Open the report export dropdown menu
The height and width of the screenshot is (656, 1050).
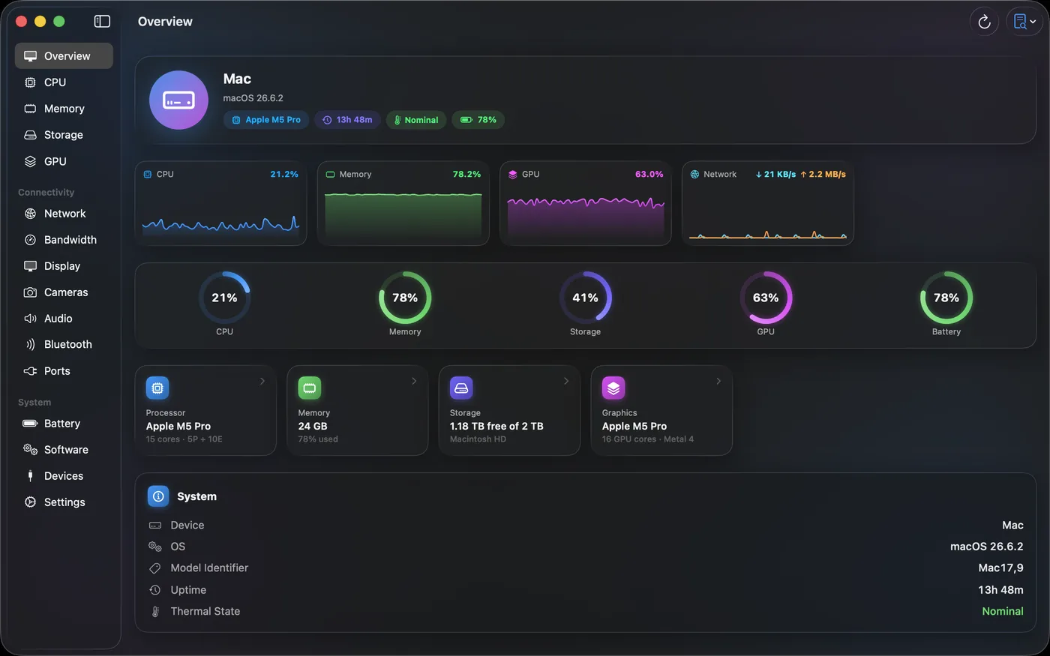tap(1024, 22)
